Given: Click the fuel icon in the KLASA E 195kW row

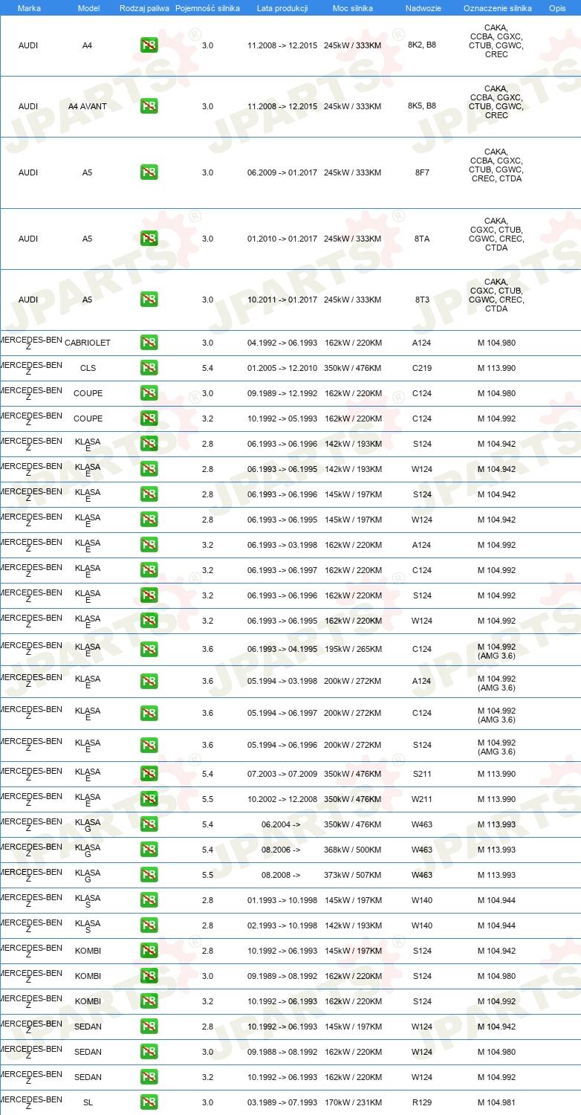Looking at the screenshot, I should click(x=149, y=649).
